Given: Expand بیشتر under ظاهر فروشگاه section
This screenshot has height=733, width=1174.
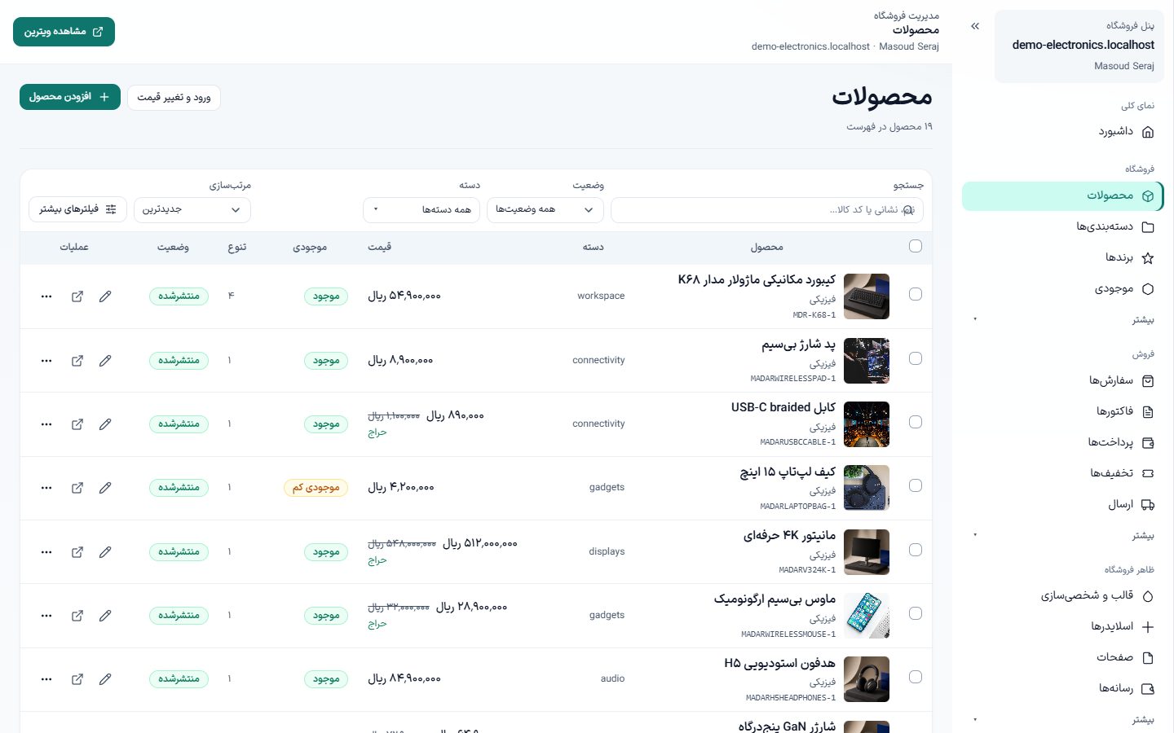Looking at the screenshot, I should pos(1063,719).
